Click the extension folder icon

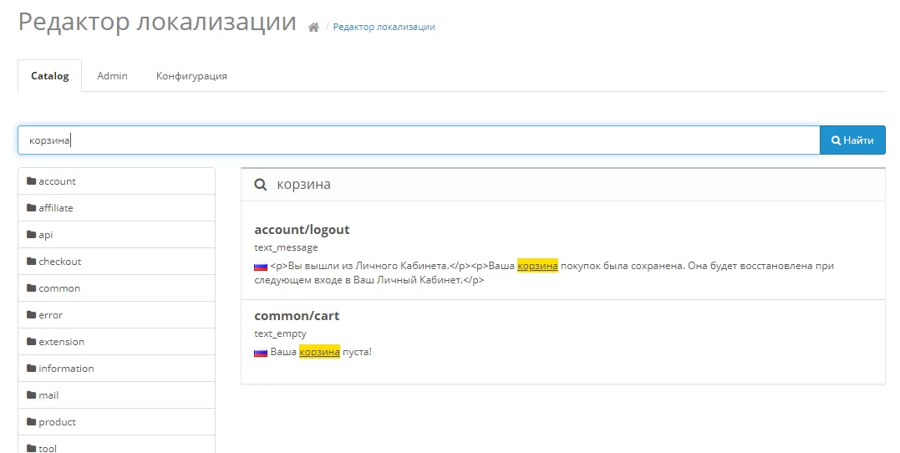(32, 342)
